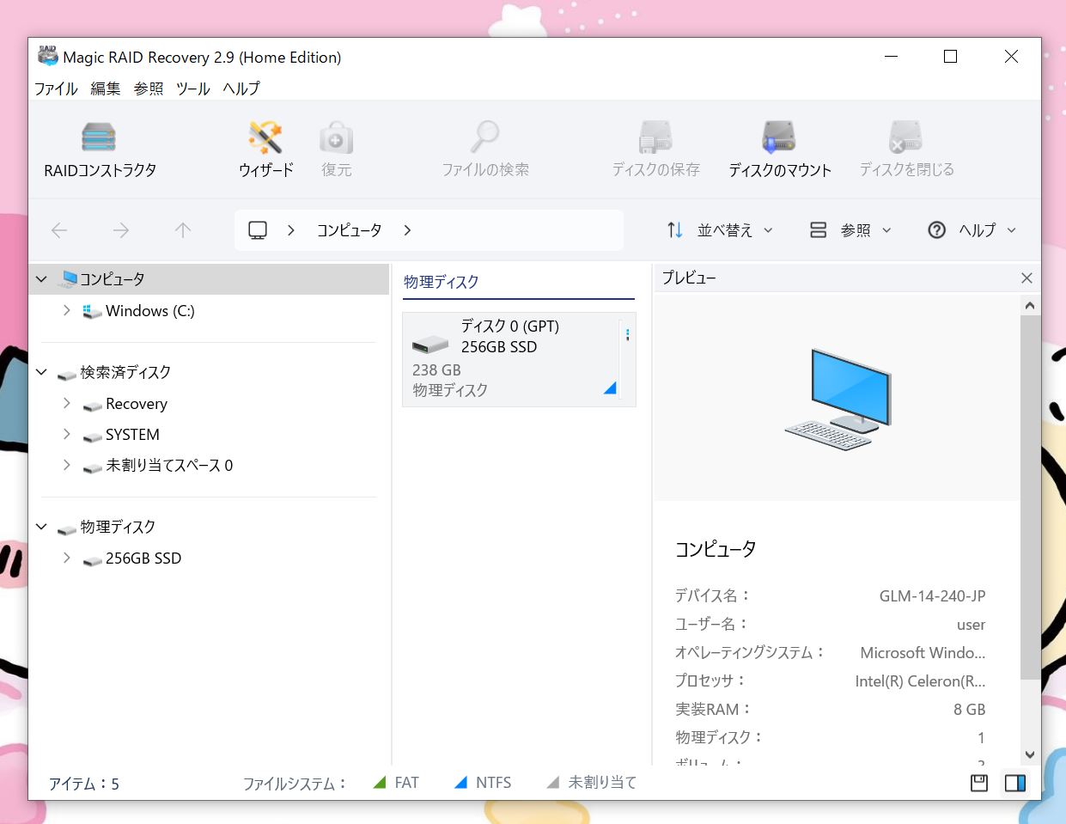Click the 8 GB RAM value
This screenshot has height=824, width=1066.
[969, 710]
